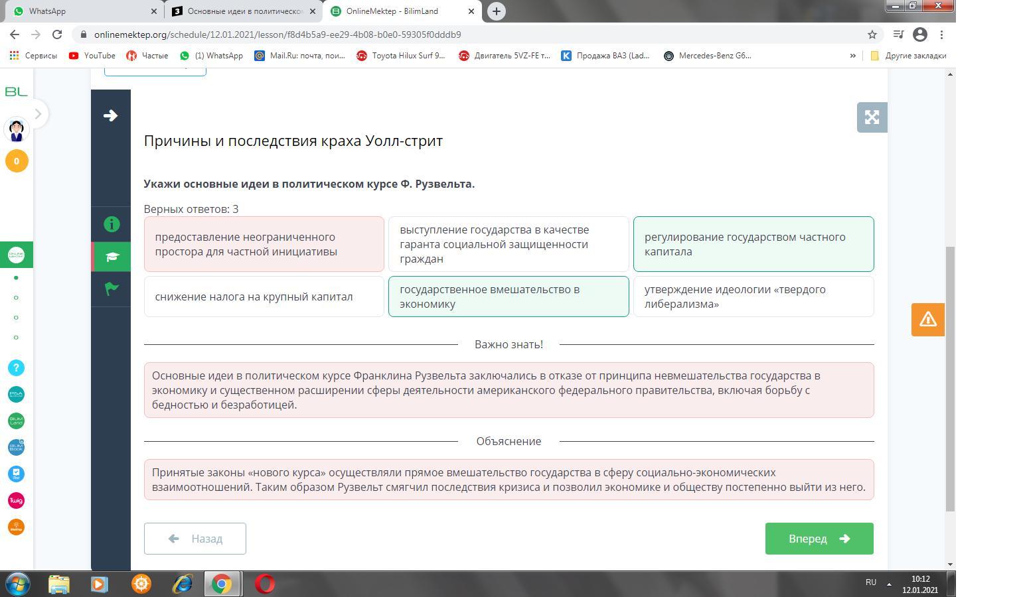Bookmark this page with the star icon
This screenshot has height=597, width=1027.
click(x=872, y=34)
